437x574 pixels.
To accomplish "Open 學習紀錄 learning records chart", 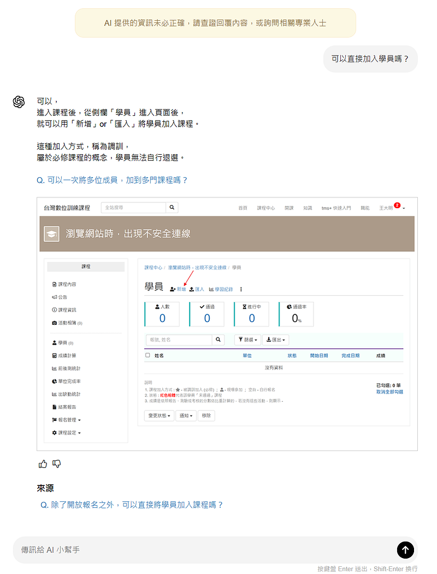I will [x=221, y=289].
